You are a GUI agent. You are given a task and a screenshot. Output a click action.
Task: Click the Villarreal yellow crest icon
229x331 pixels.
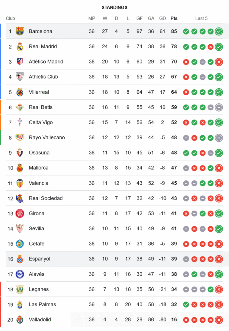[x=20, y=92]
